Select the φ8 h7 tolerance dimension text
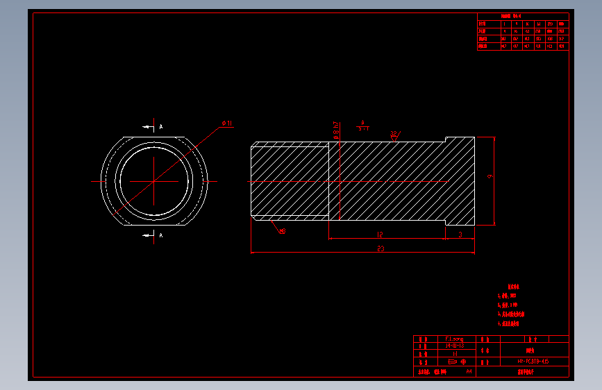602x390 pixels. click(336, 130)
